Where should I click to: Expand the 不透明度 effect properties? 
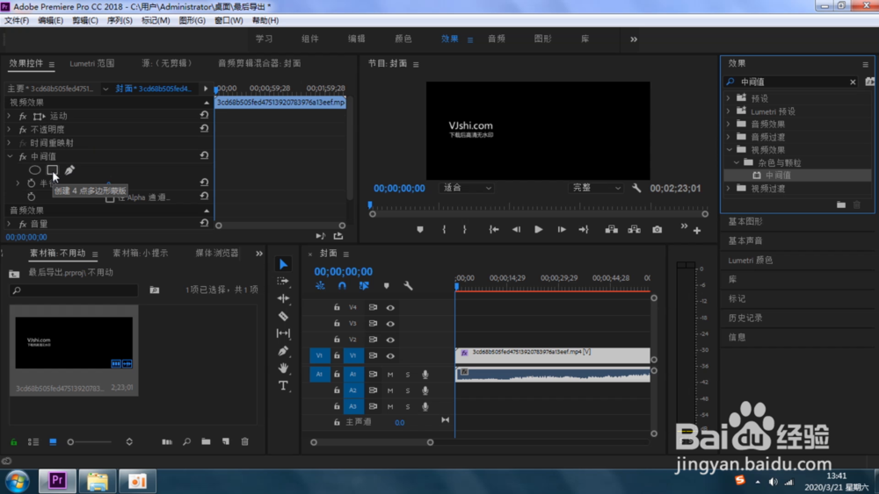[x=9, y=129]
